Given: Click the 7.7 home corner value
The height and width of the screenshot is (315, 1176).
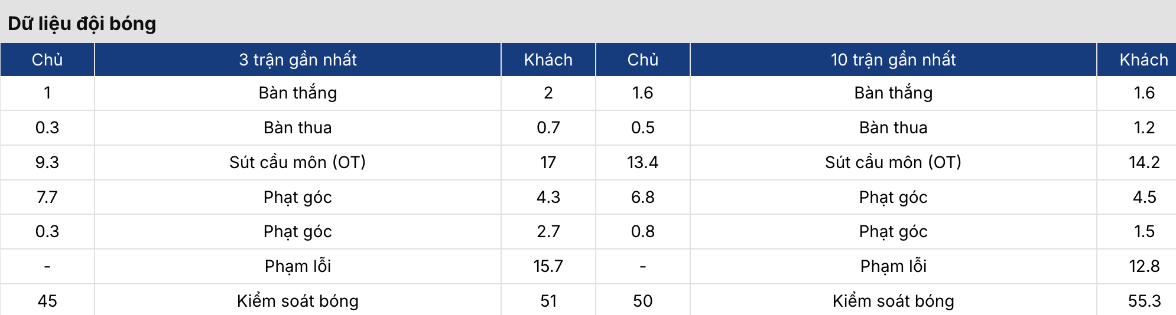Looking at the screenshot, I should click(x=47, y=197).
